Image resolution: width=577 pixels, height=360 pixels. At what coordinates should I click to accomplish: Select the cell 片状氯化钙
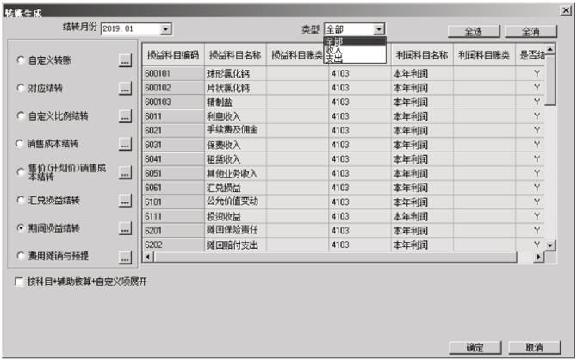235,88
